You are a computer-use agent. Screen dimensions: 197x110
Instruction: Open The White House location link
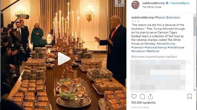(152, 7)
